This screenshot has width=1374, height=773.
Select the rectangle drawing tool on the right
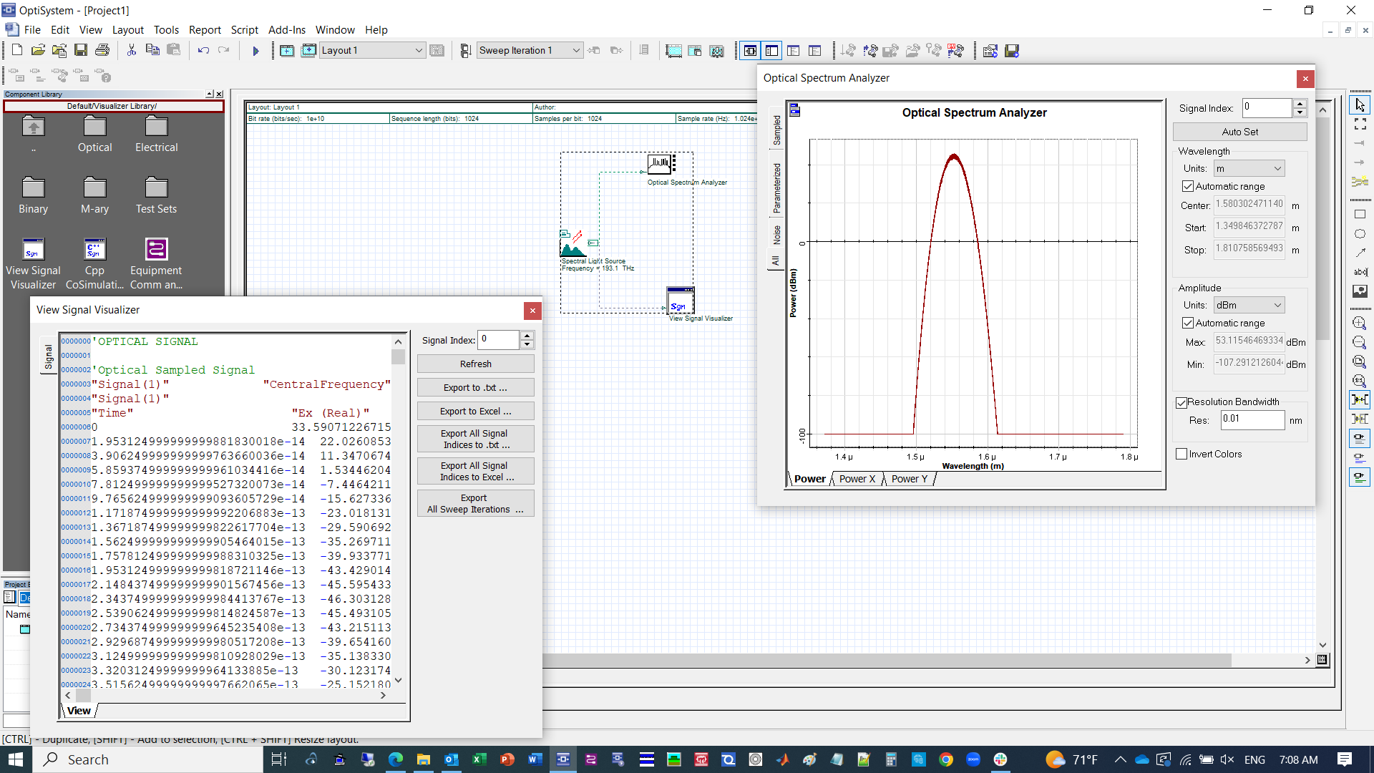(1359, 214)
